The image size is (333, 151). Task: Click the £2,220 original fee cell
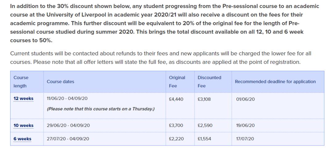pos(176,139)
